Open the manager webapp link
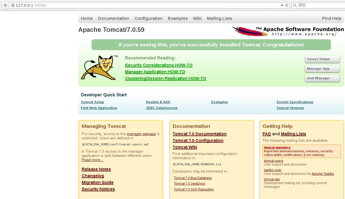The image size is (345, 199). (141, 134)
